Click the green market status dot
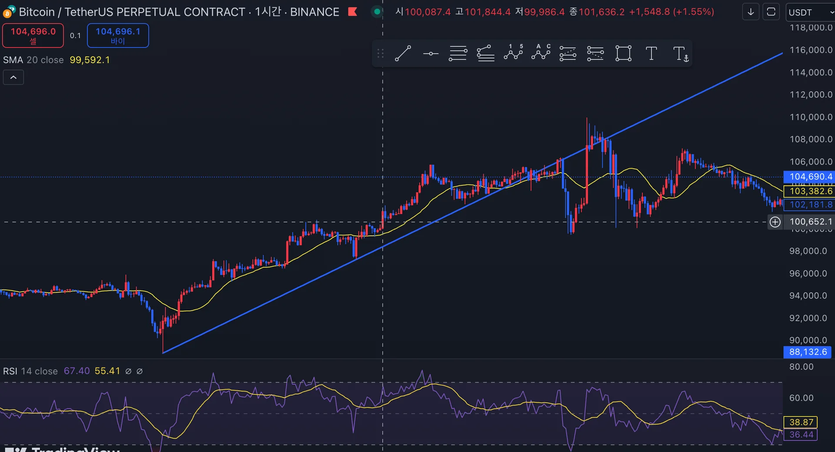The width and height of the screenshot is (835, 452). [x=377, y=12]
